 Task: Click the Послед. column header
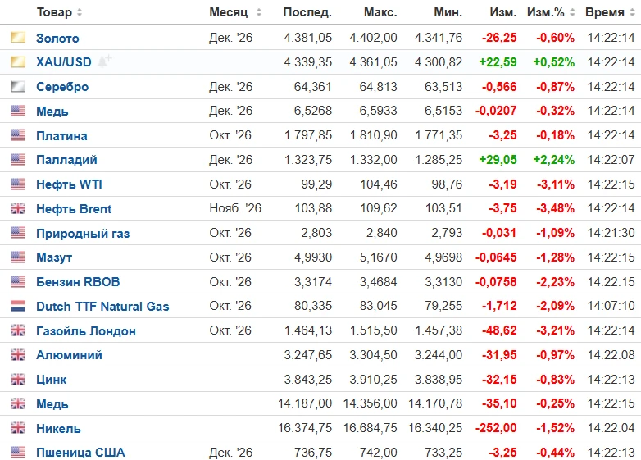(x=307, y=12)
